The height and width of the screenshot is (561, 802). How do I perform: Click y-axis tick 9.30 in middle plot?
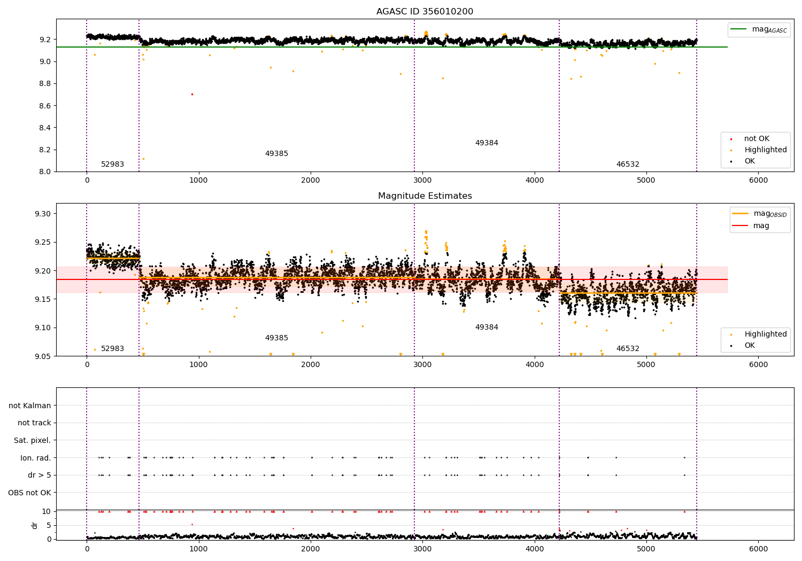[x=42, y=214]
